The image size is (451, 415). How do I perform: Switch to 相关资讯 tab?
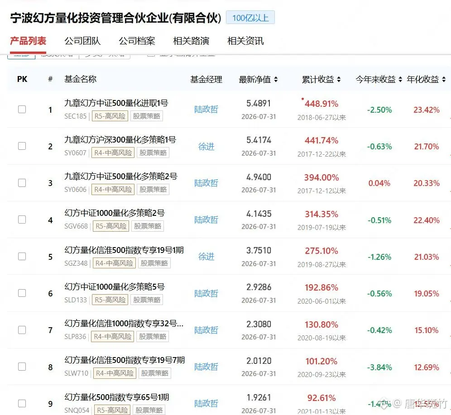click(x=245, y=41)
